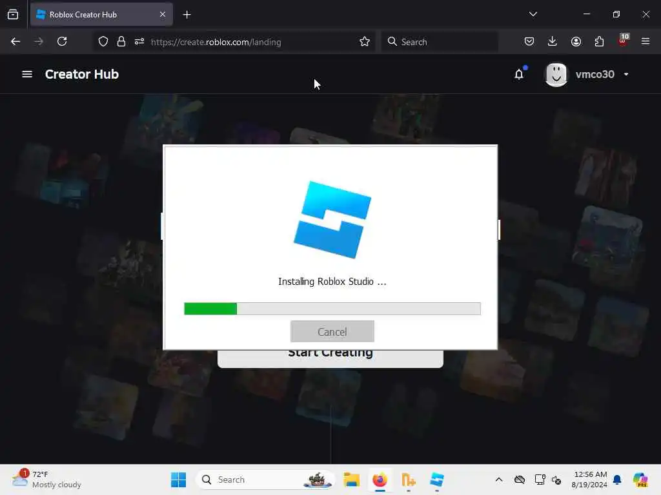Click the Start Creating button
661x495 pixels.
[x=330, y=358]
